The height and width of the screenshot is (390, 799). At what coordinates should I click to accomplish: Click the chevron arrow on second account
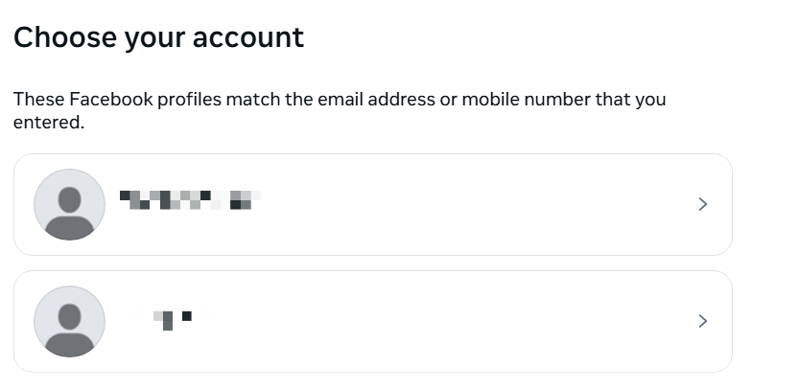pyautogui.click(x=702, y=321)
